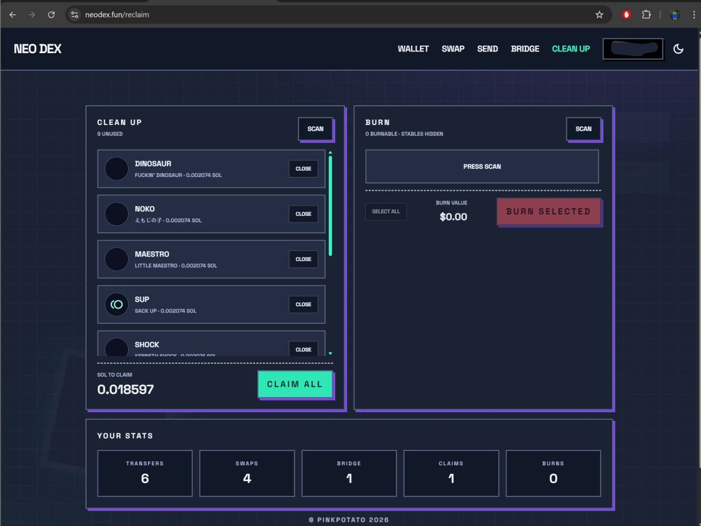Click CLAIM ALL button
The image size is (701, 526).
[x=295, y=385]
